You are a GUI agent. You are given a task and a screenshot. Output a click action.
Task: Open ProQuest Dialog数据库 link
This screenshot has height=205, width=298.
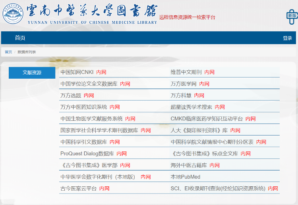(87, 153)
